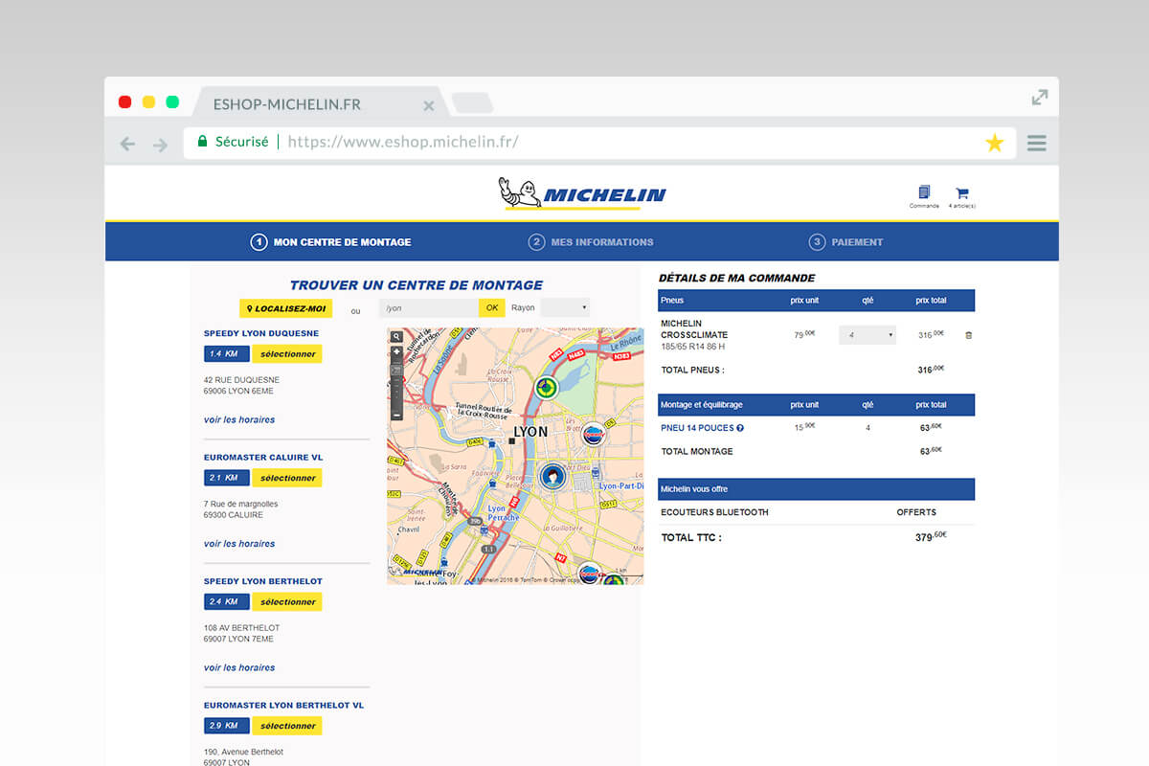Click the green Sécurisé padlock icon
1149x766 pixels.
(x=202, y=142)
